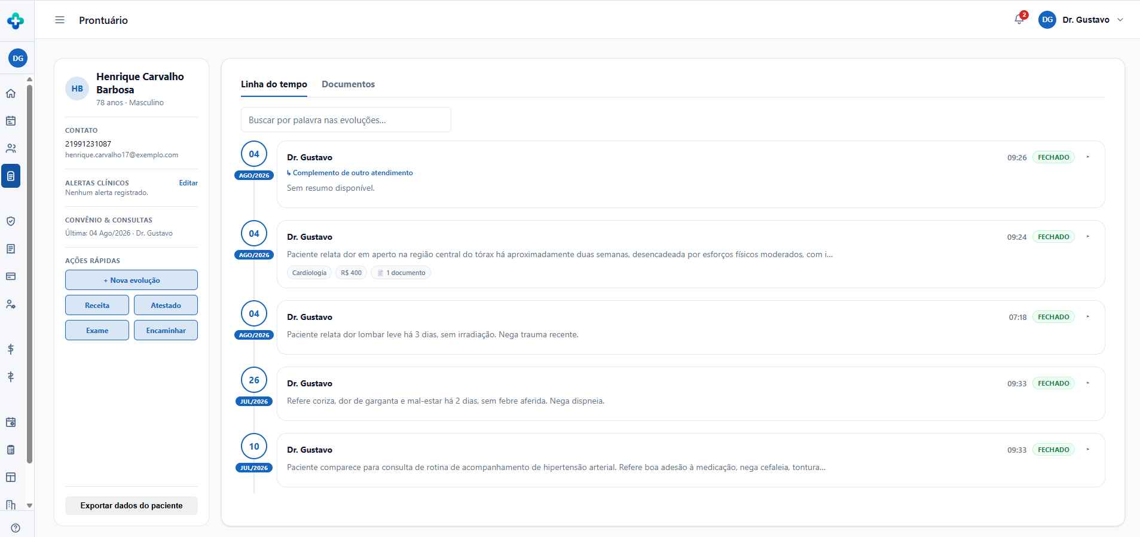The image size is (1140, 537).
Task: Open the calendar with clock sidebar icon
Action: click(x=11, y=422)
